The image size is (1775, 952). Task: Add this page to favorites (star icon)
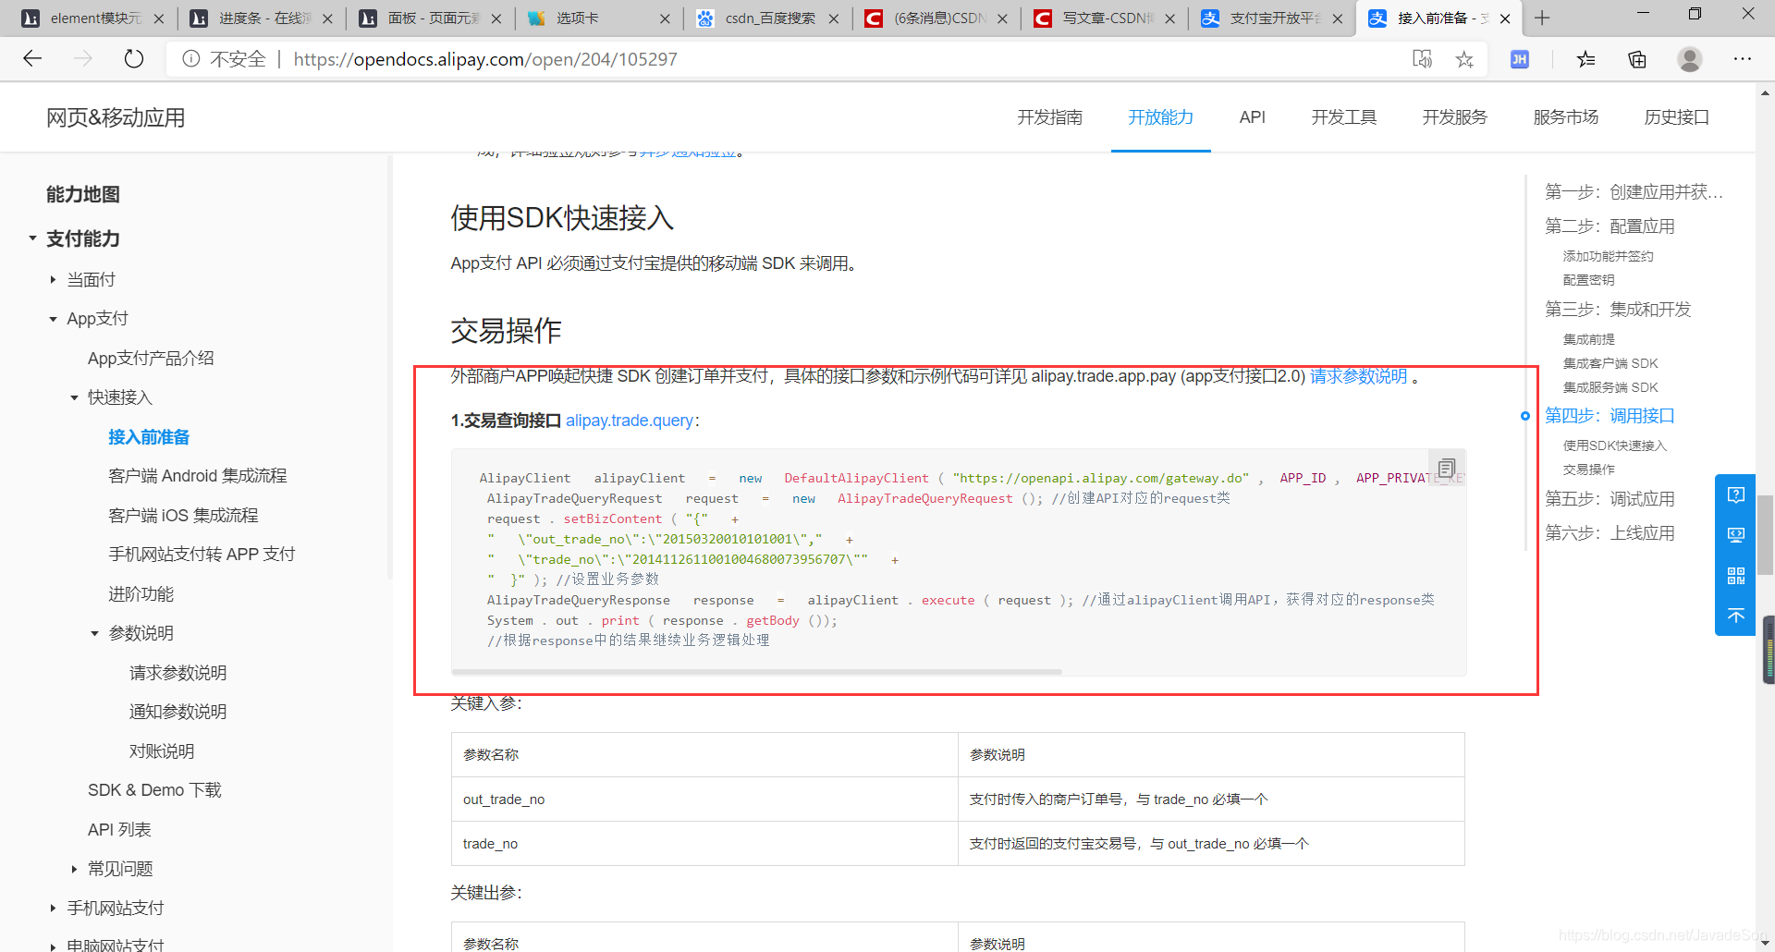click(1464, 59)
